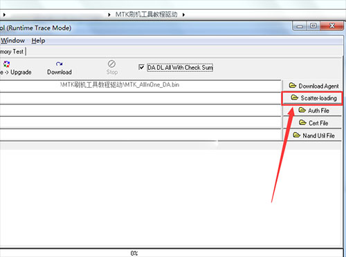Toggle DA DL All With Check Sum checkbox
The width and height of the screenshot is (346, 257).
[141, 67]
